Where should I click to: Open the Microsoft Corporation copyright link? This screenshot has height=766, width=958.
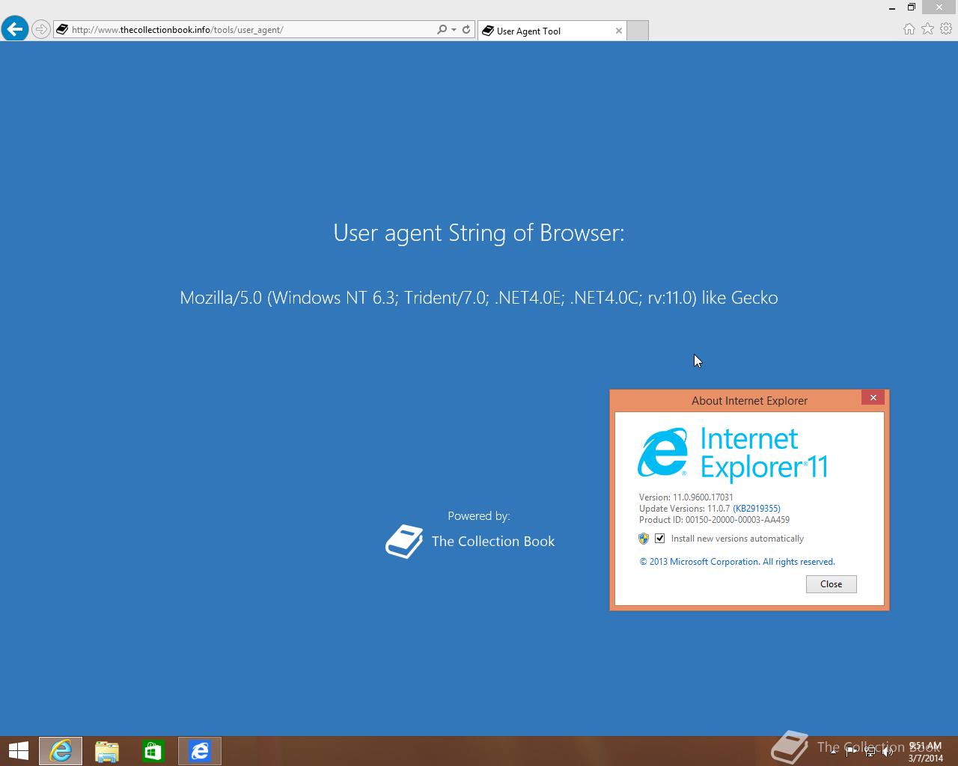[x=737, y=562]
